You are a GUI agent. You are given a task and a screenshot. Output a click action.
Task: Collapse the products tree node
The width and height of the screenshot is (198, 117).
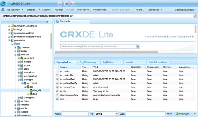pos(15,55)
